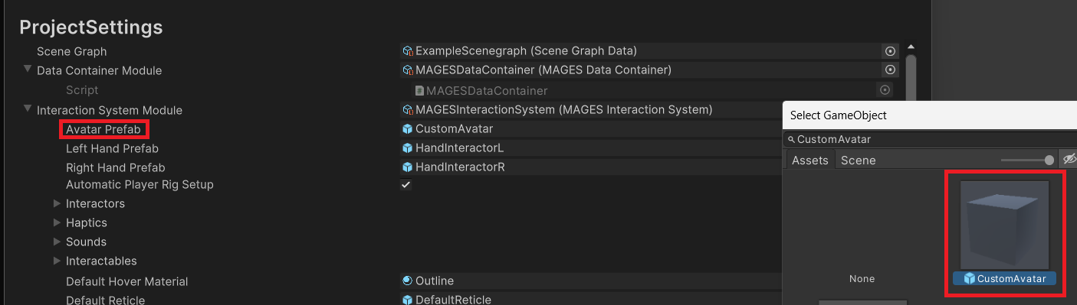
Task: Toggle hidden packages eye icon in picker
Action: coord(1069,160)
